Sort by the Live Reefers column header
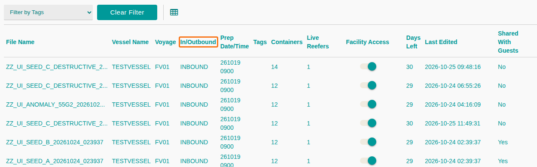The image size is (537, 167). (318, 42)
